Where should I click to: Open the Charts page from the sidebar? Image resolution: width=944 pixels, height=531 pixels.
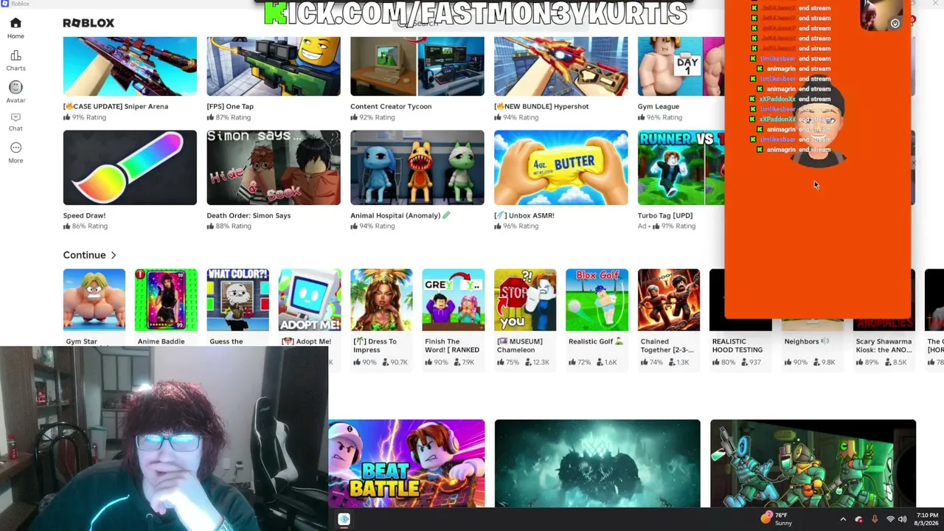click(x=15, y=60)
